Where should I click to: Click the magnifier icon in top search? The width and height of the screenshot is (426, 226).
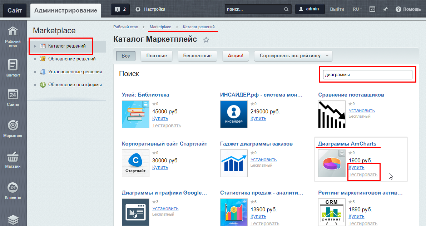286,9
